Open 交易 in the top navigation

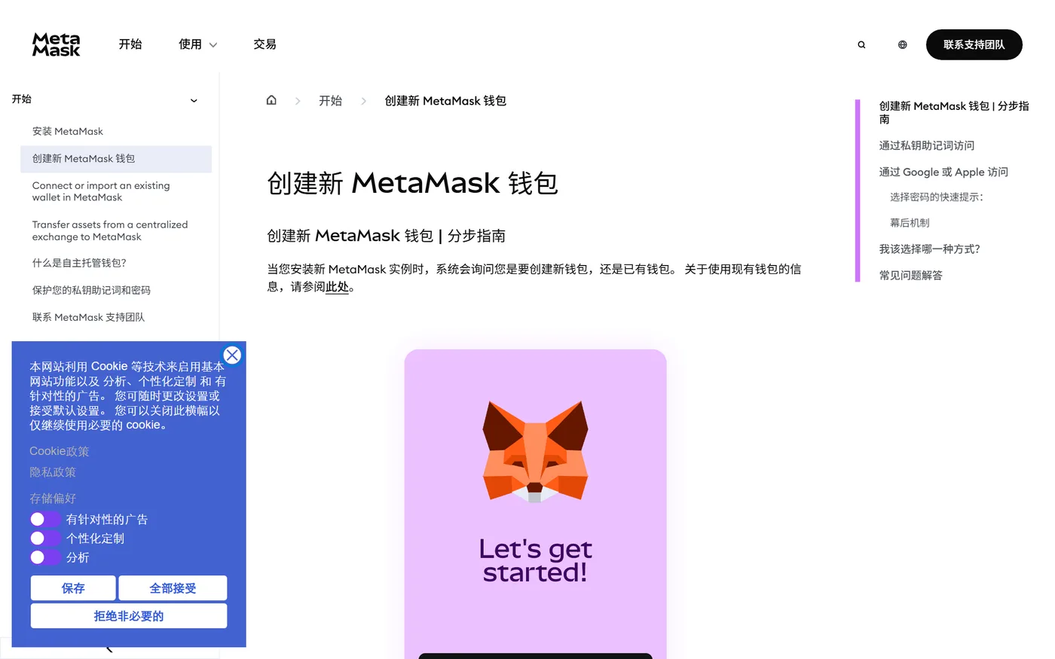coord(265,44)
